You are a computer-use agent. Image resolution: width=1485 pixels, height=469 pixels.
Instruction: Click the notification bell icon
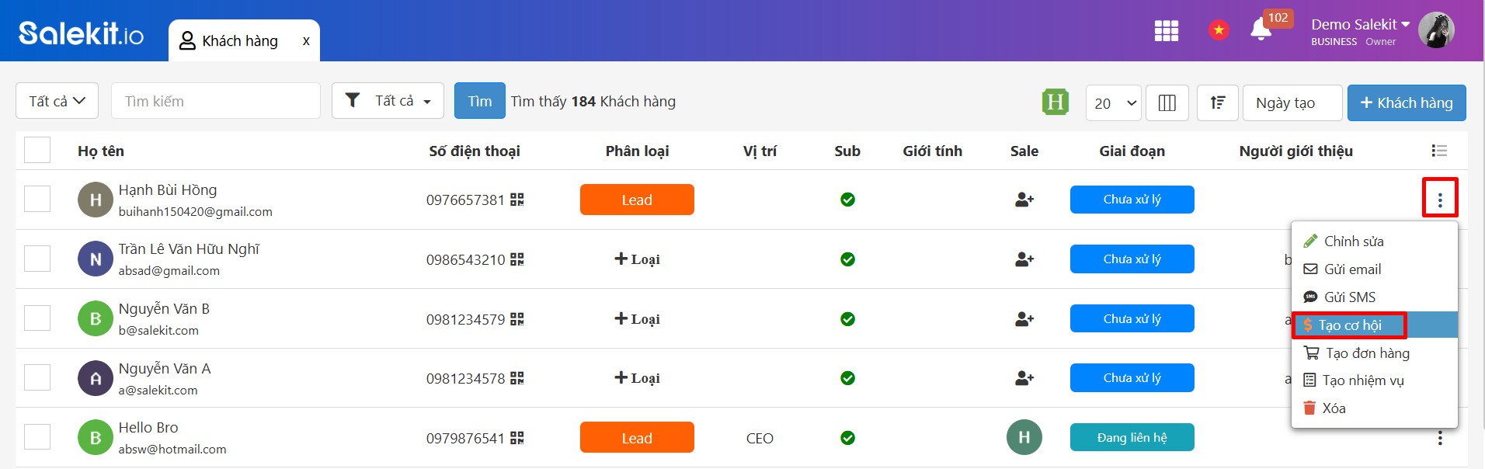pos(1261,30)
